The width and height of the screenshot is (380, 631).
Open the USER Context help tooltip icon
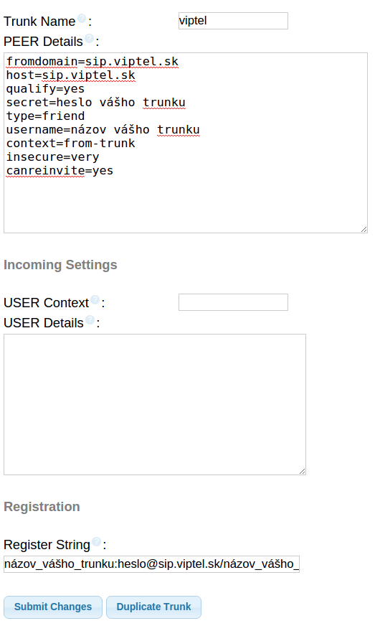pyautogui.click(x=95, y=299)
